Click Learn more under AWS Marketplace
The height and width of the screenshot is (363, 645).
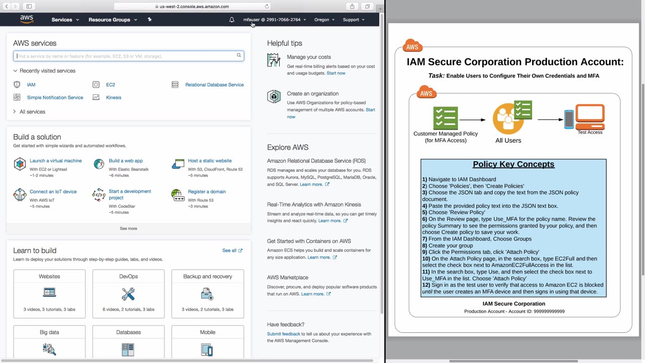(x=316, y=294)
